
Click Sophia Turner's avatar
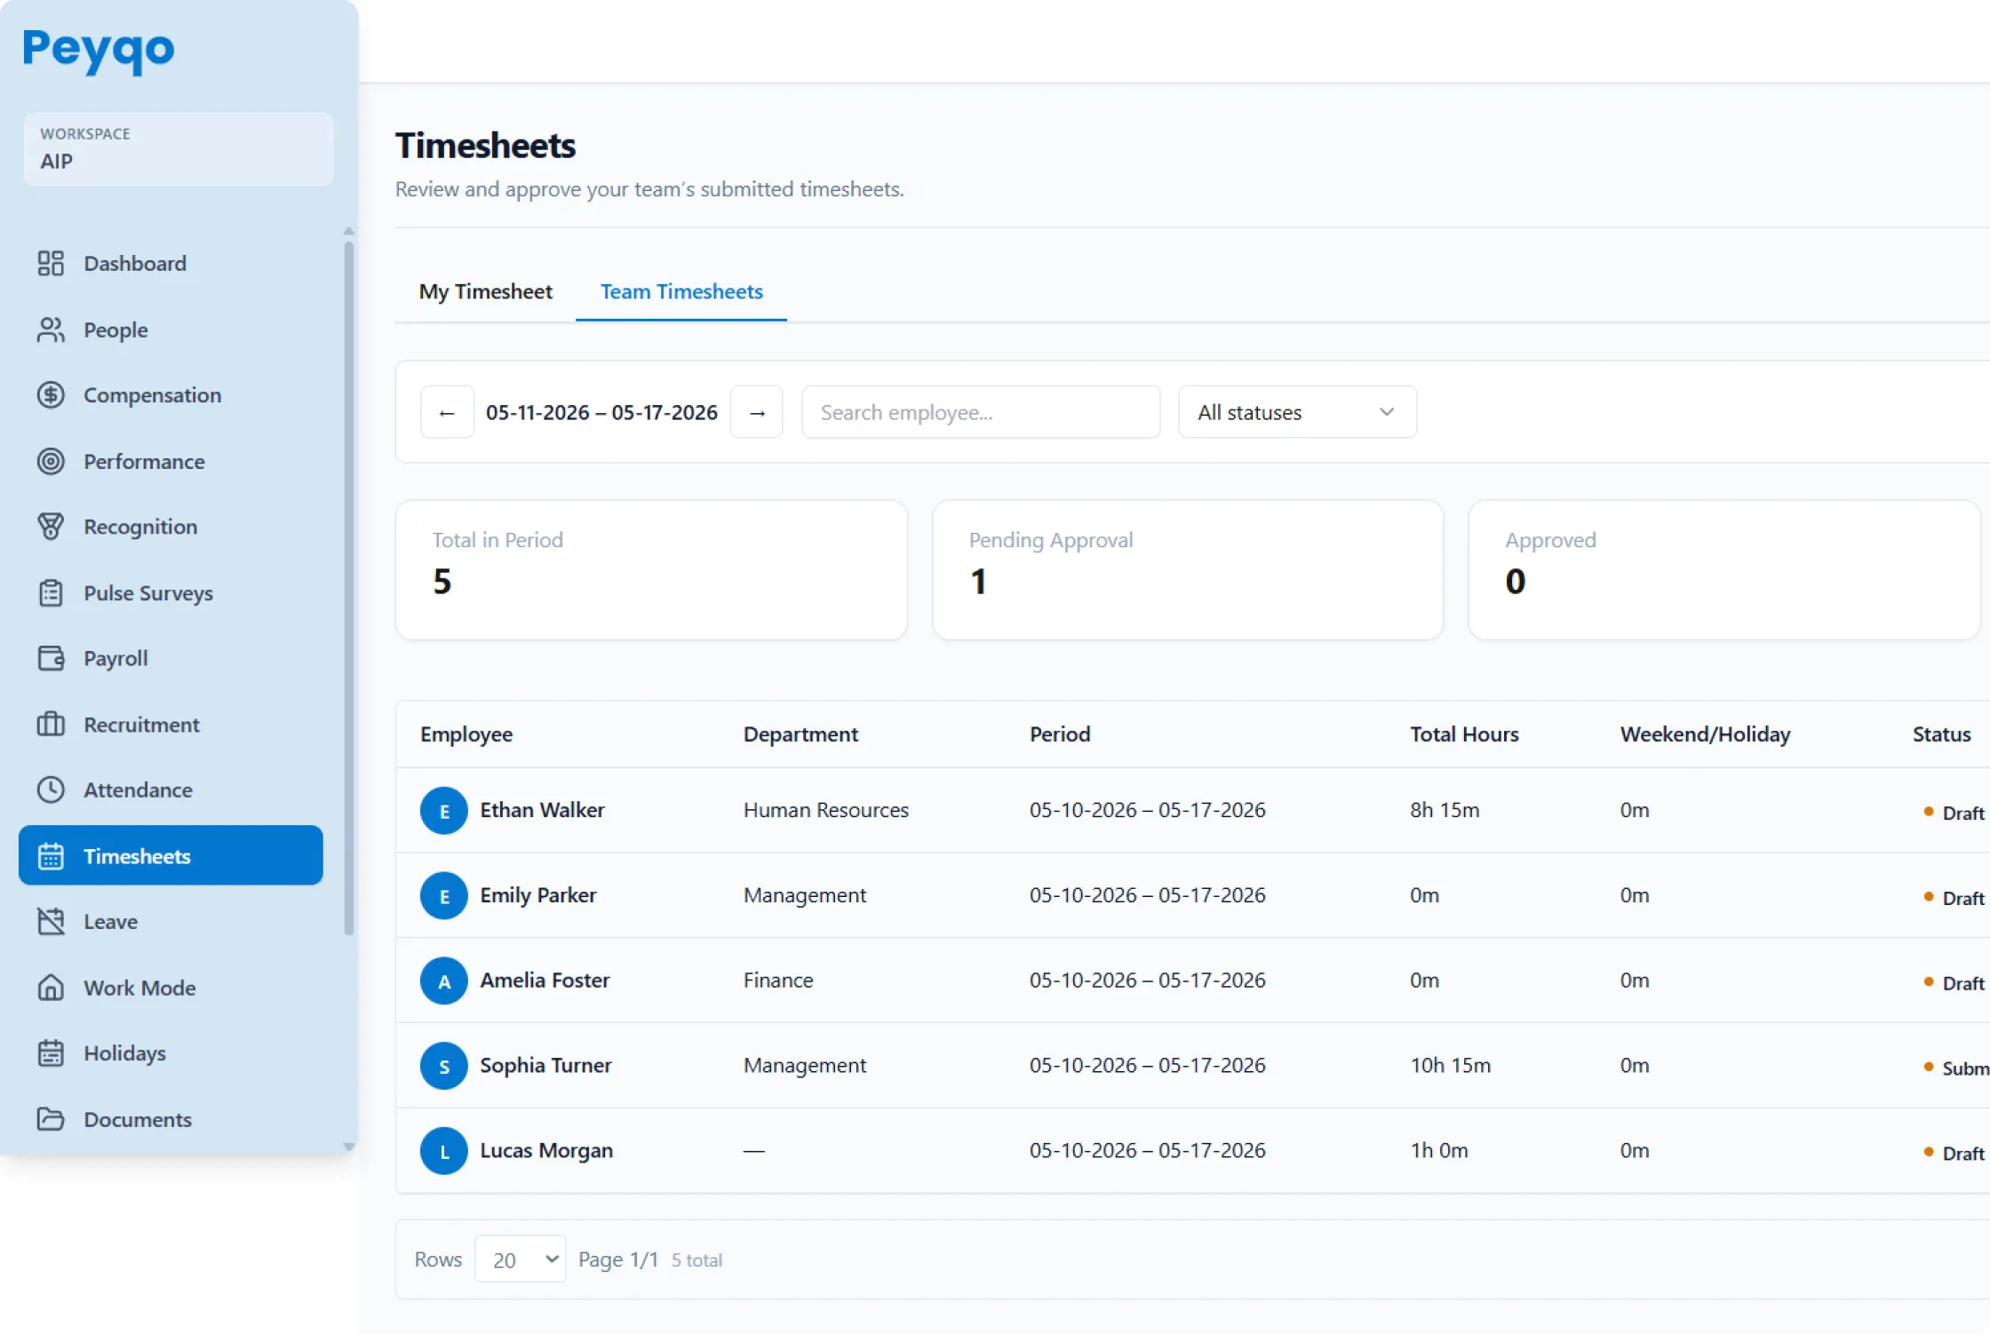pyautogui.click(x=444, y=1066)
